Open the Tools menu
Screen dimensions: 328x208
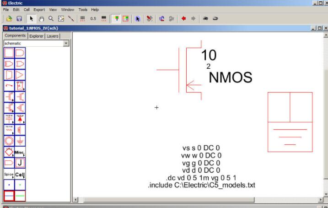[83, 9]
